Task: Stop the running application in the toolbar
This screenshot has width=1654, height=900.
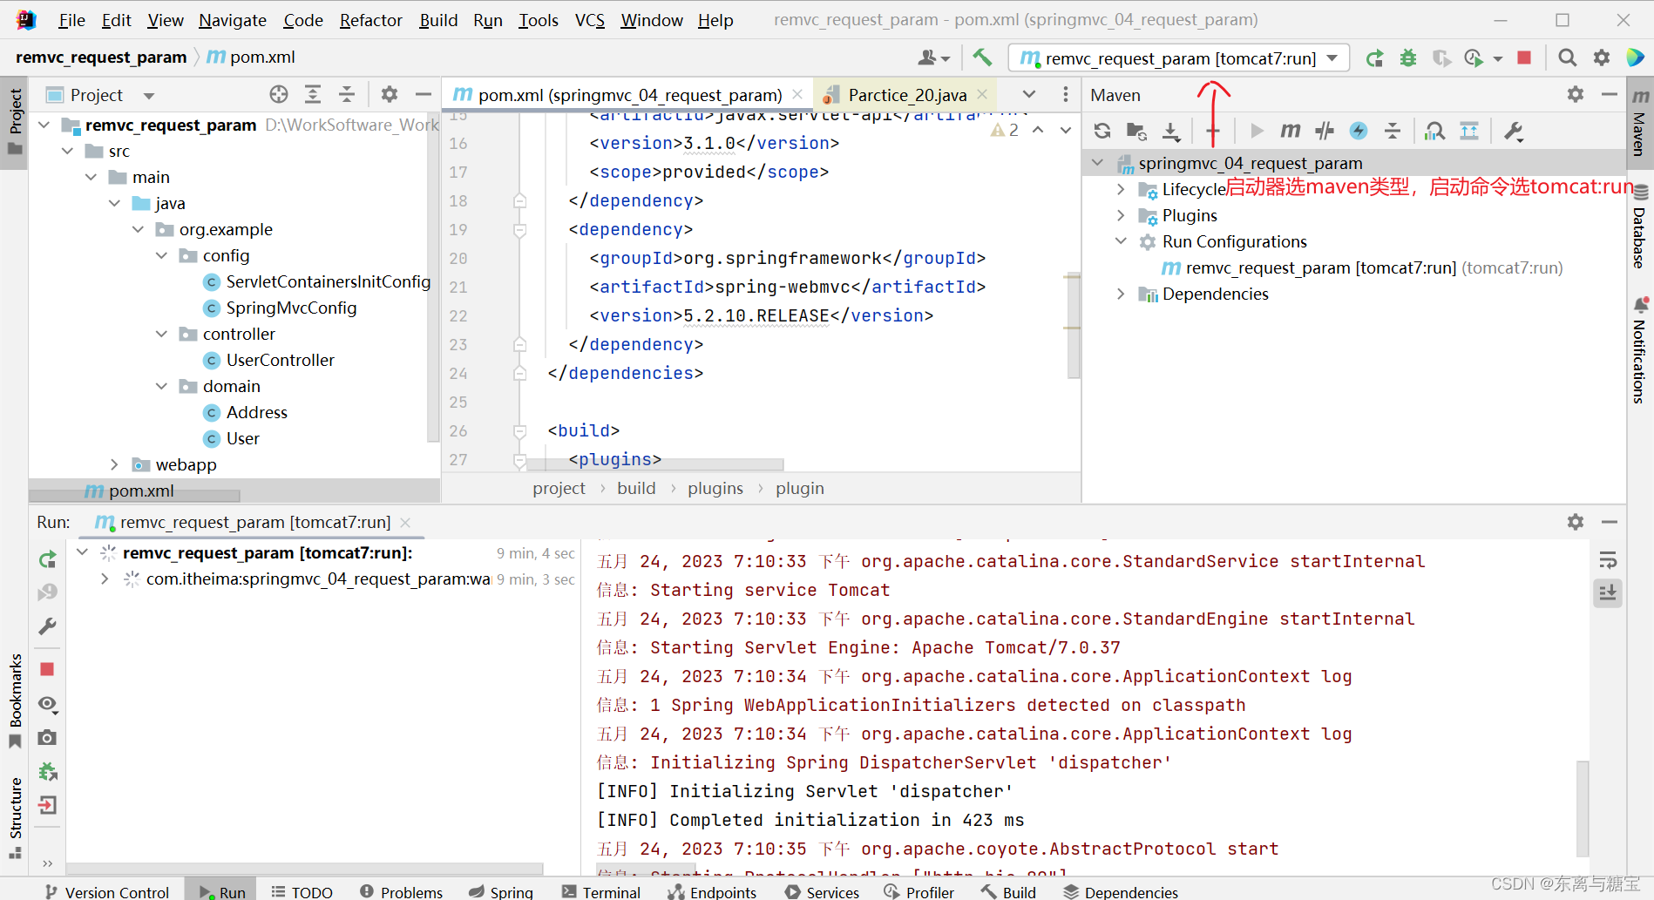Action: [x=1524, y=58]
